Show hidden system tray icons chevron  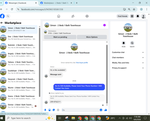point(120,118)
